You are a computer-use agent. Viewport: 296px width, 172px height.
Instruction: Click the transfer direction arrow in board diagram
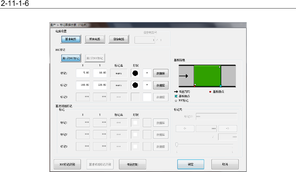(x=183, y=76)
